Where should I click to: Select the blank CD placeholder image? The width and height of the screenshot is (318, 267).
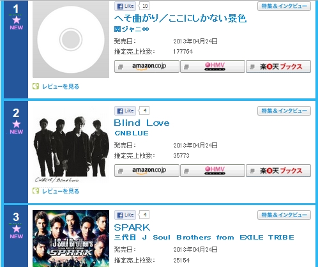pyautogui.click(x=71, y=40)
